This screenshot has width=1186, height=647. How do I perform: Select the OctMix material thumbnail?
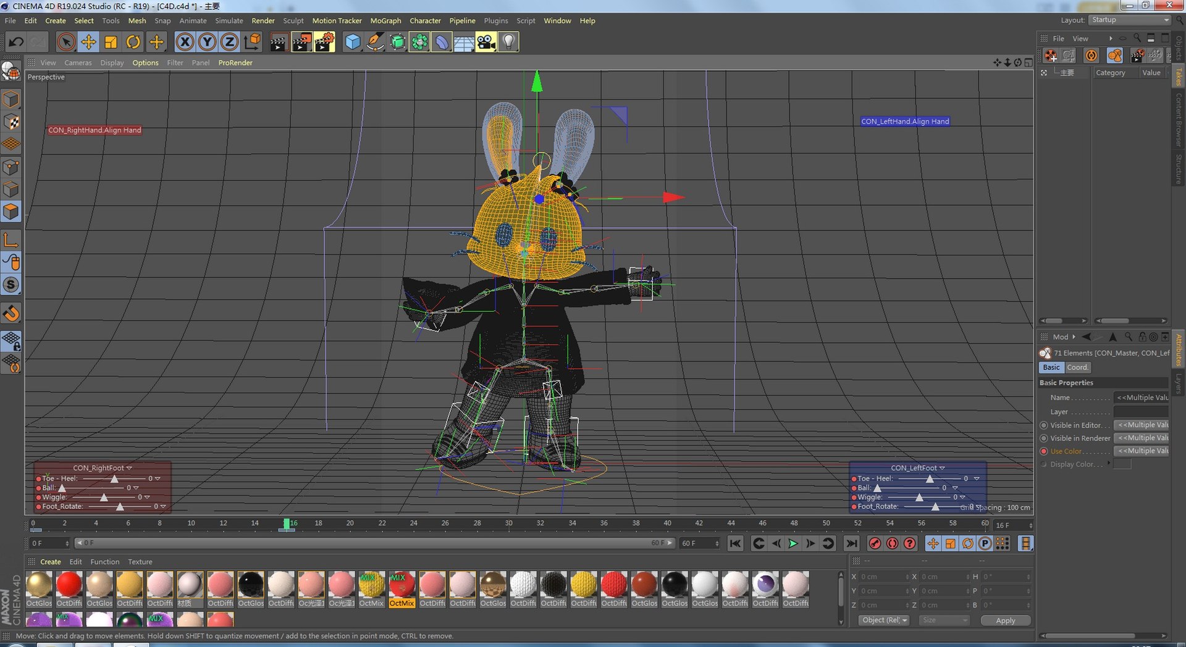[402, 585]
